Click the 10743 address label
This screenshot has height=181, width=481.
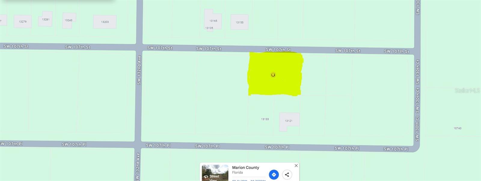coord(458,128)
